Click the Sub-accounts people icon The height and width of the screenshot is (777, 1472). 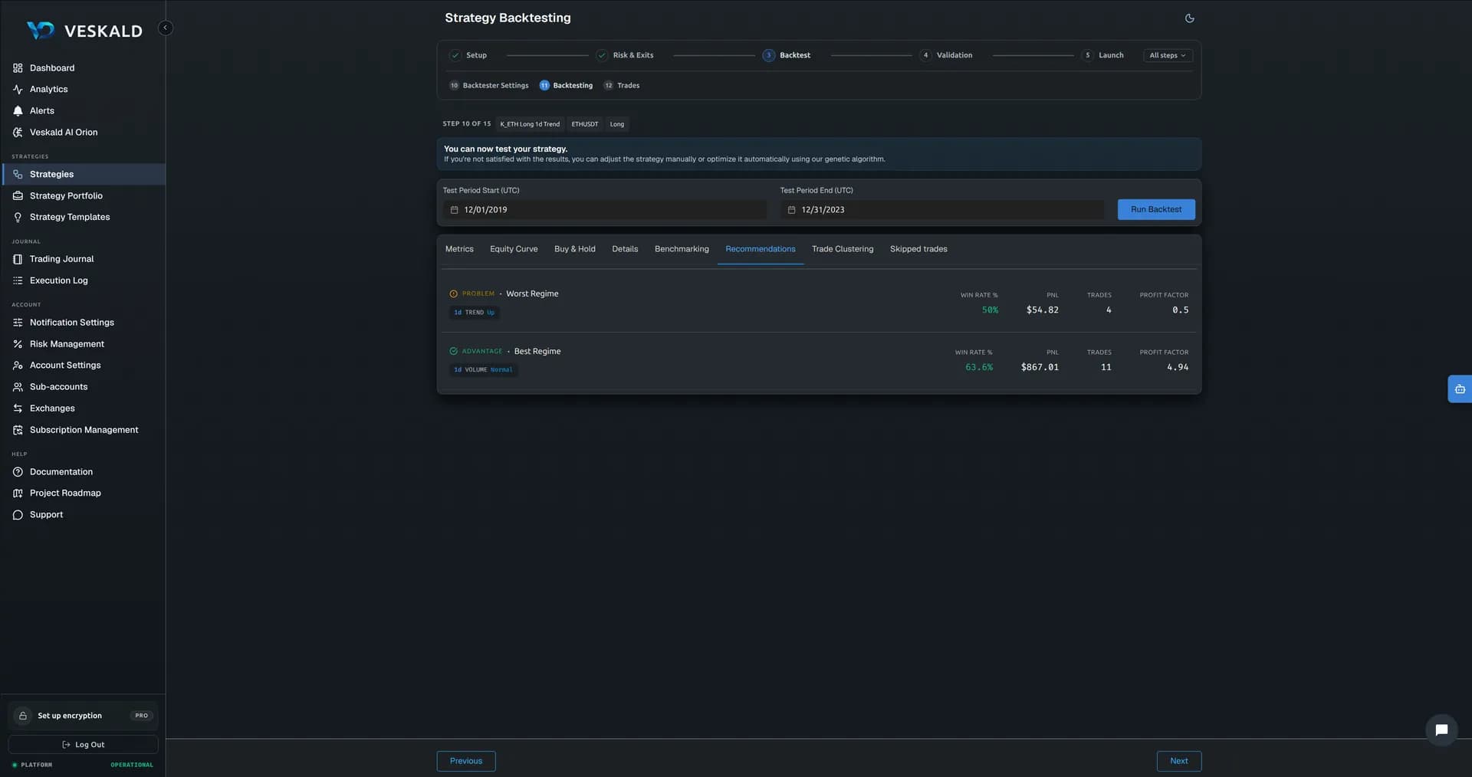18,387
